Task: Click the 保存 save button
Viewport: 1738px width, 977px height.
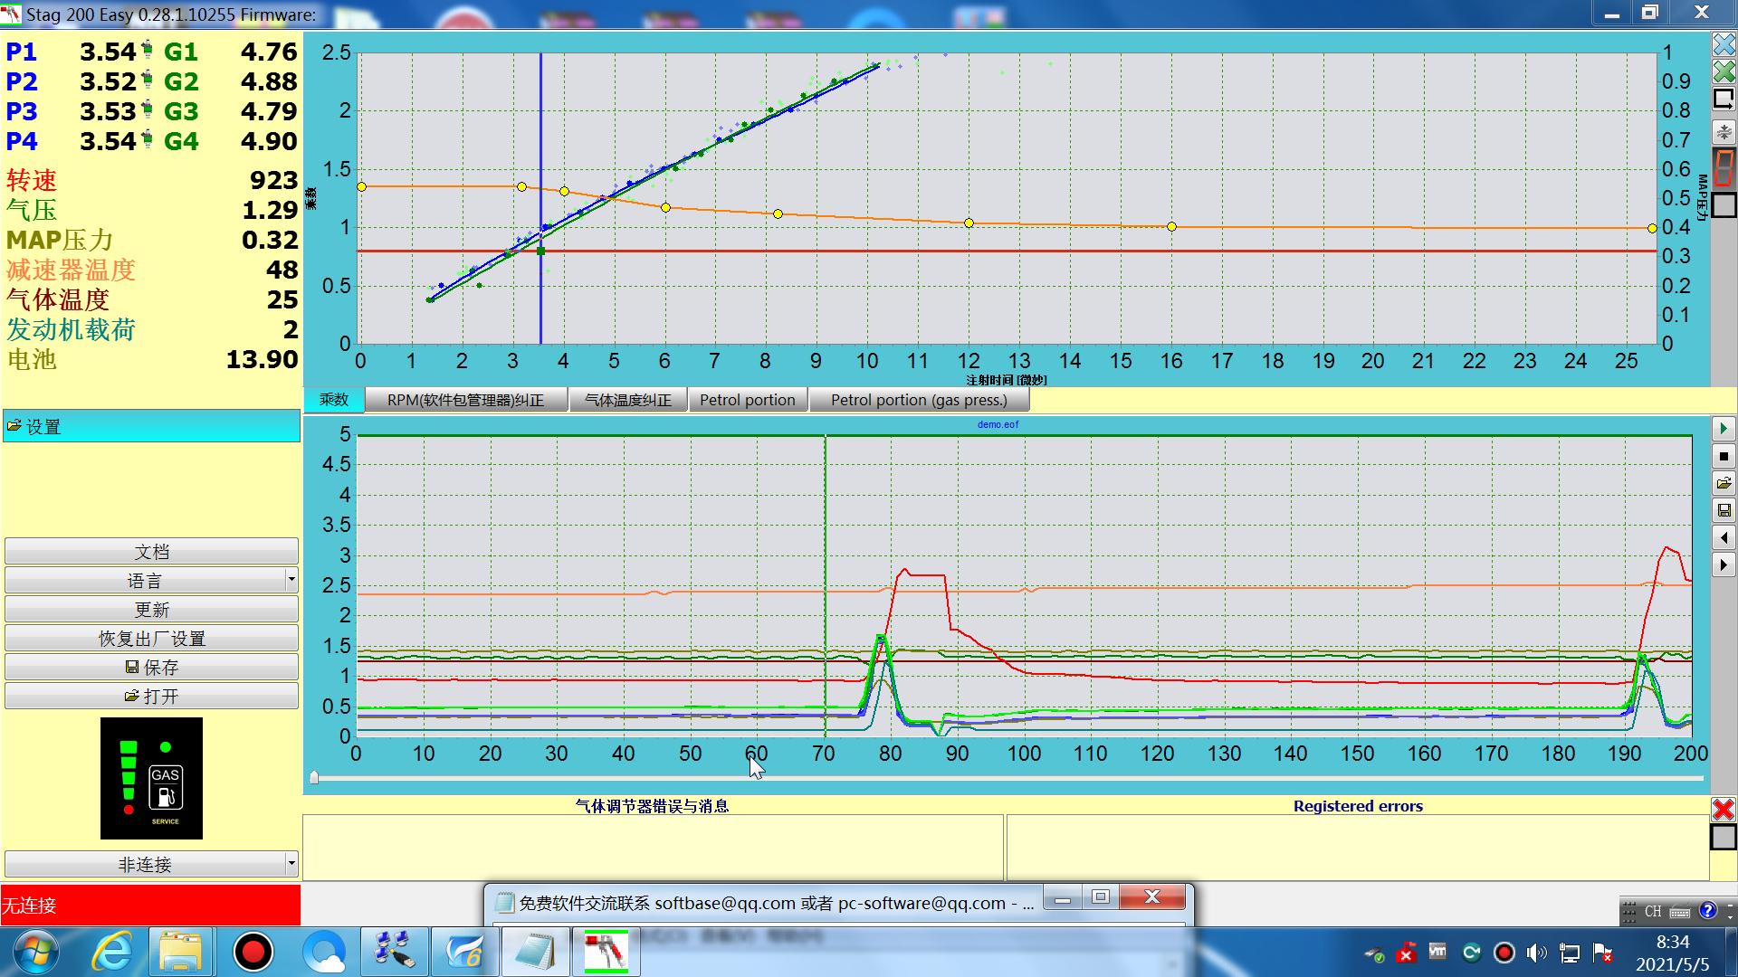Action: click(x=151, y=667)
